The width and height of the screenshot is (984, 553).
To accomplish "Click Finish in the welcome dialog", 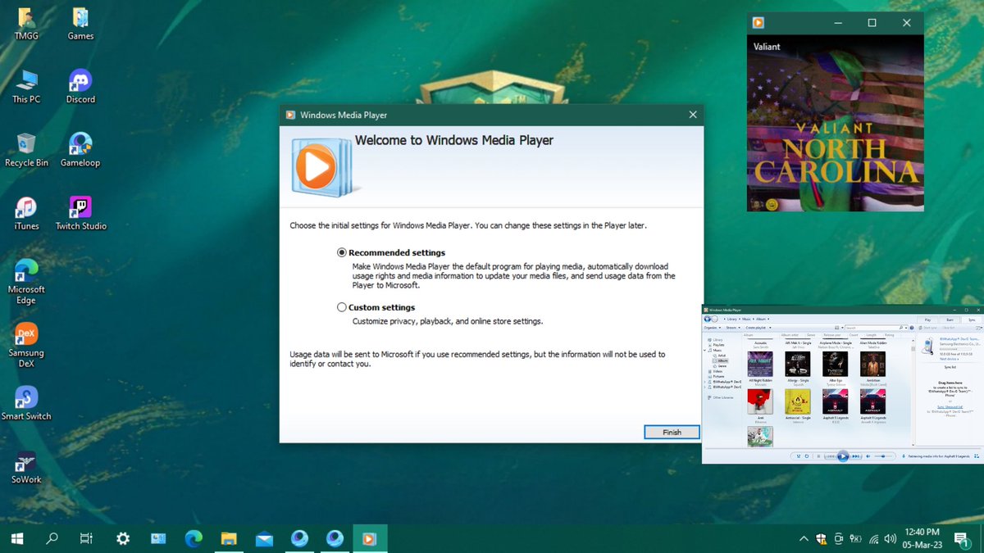I will 672,433.
